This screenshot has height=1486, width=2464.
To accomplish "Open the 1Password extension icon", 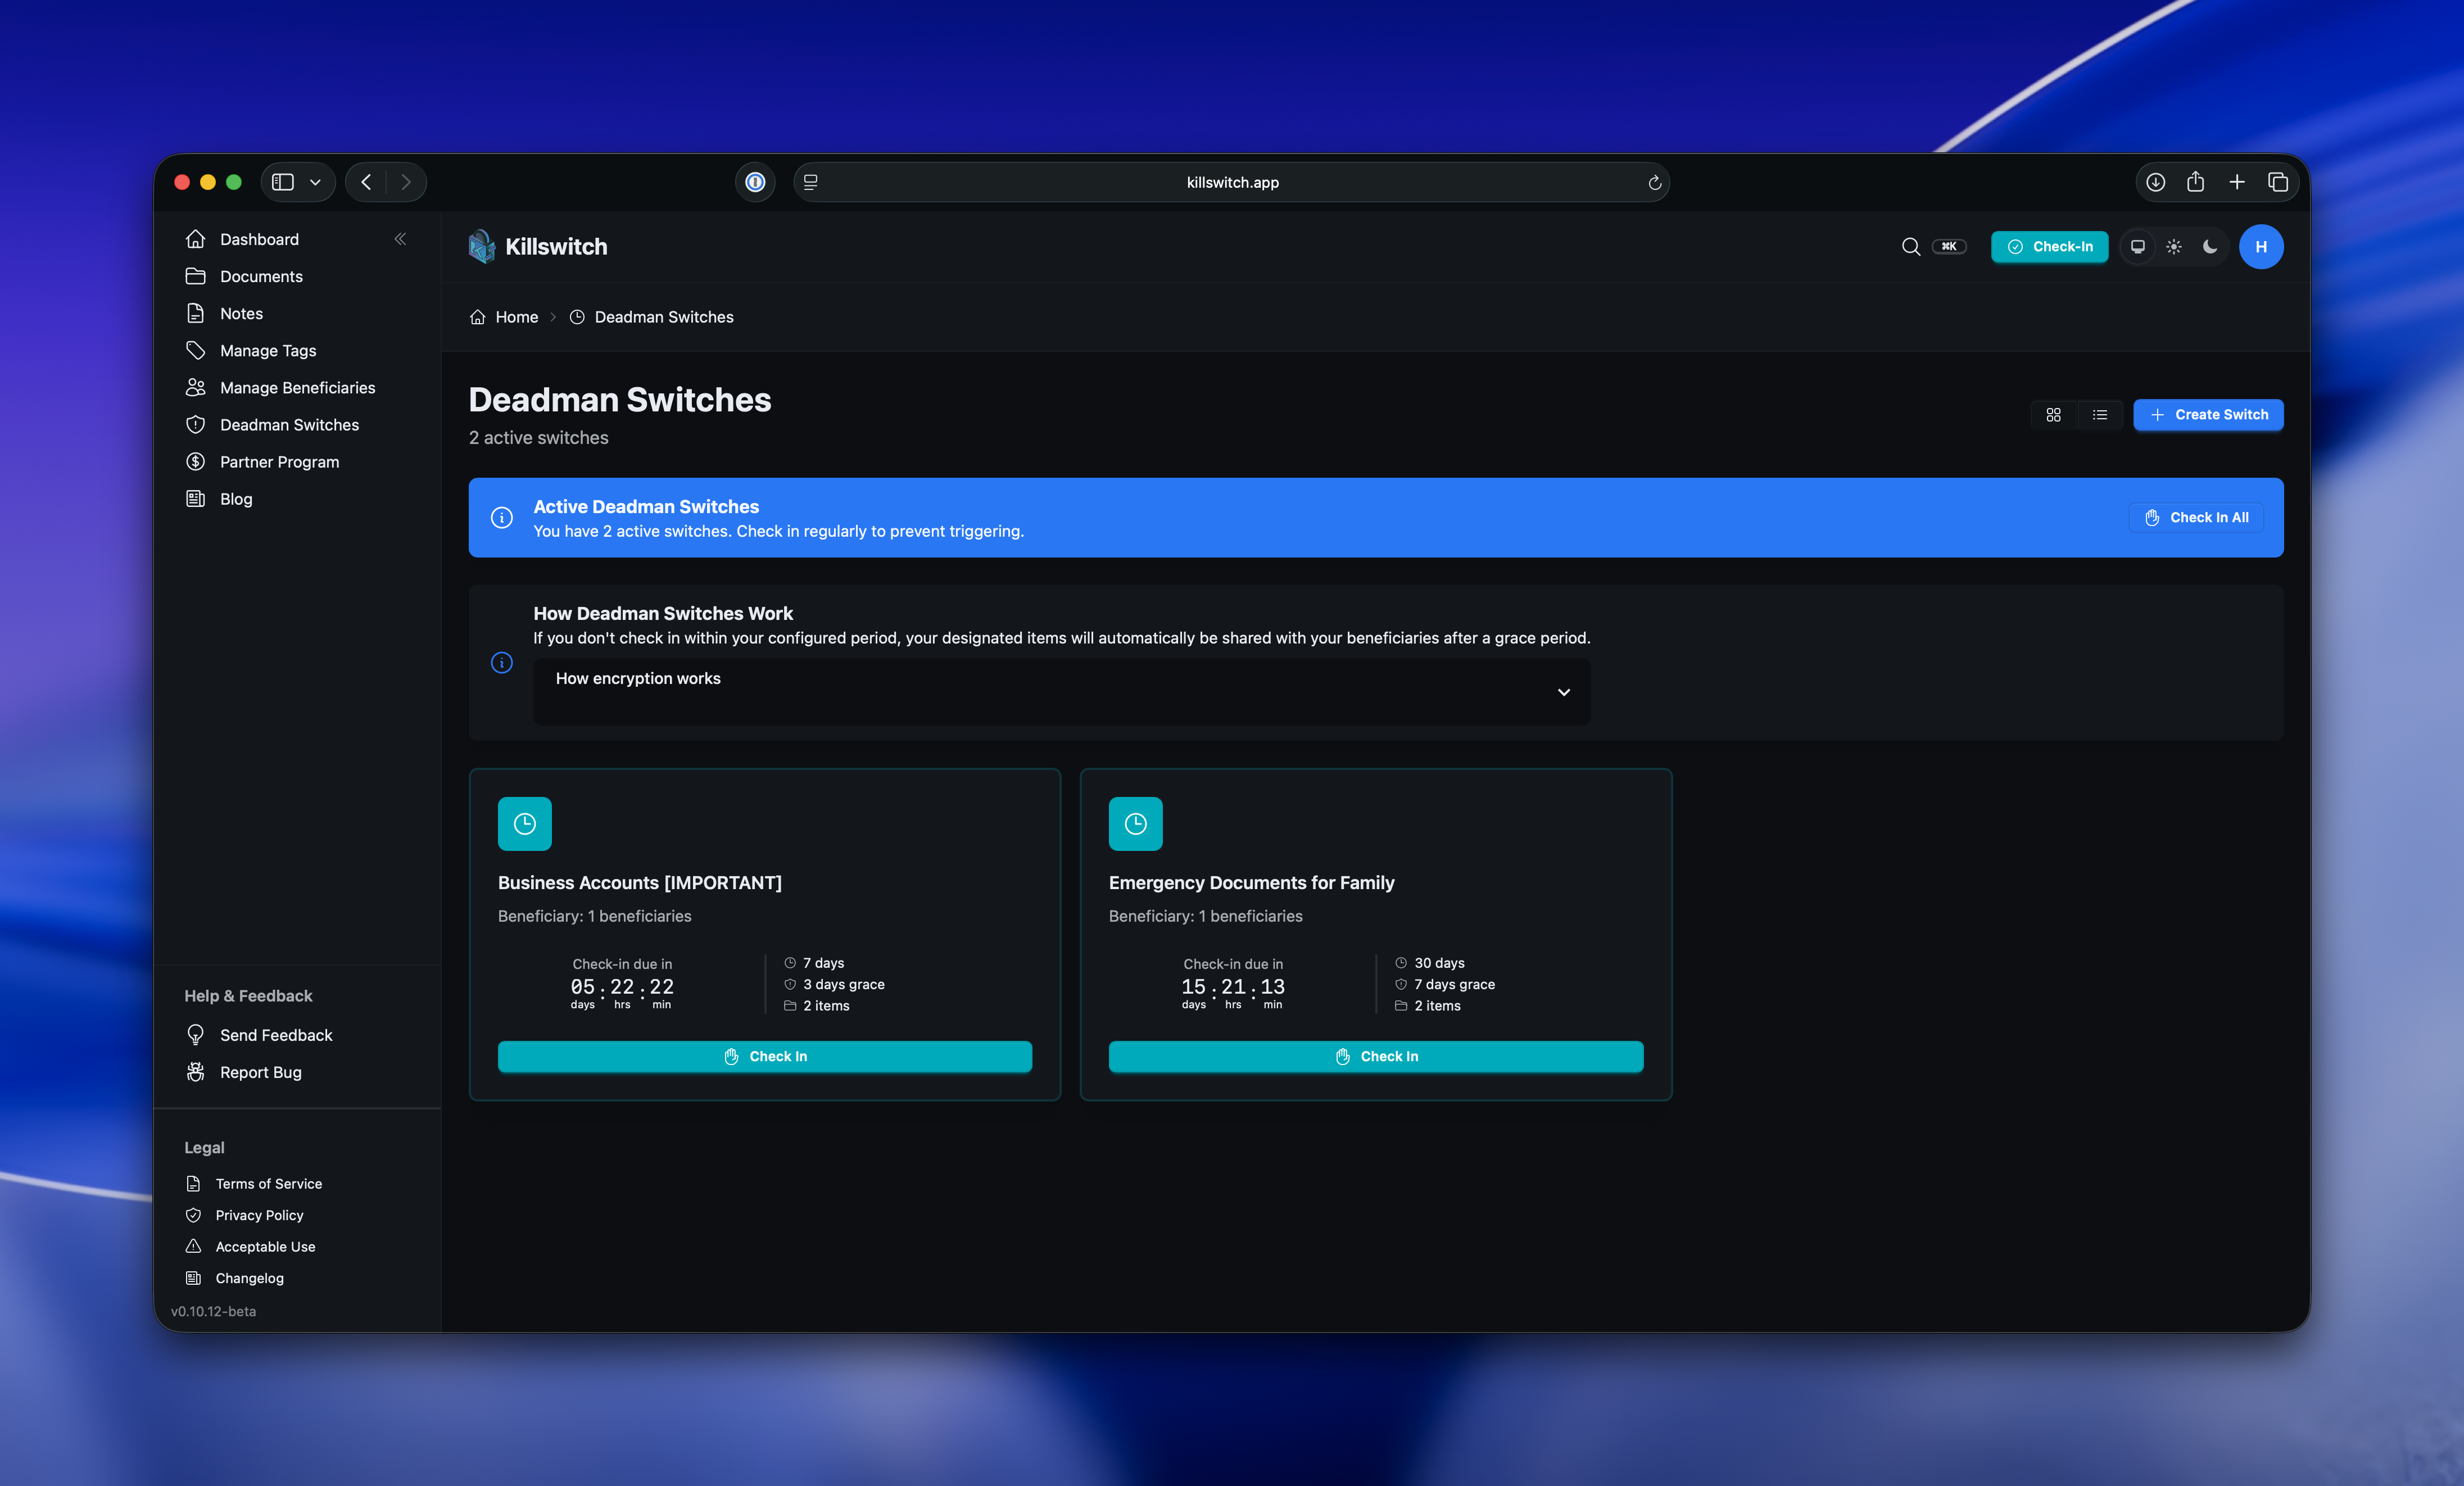I will (755, 182).
